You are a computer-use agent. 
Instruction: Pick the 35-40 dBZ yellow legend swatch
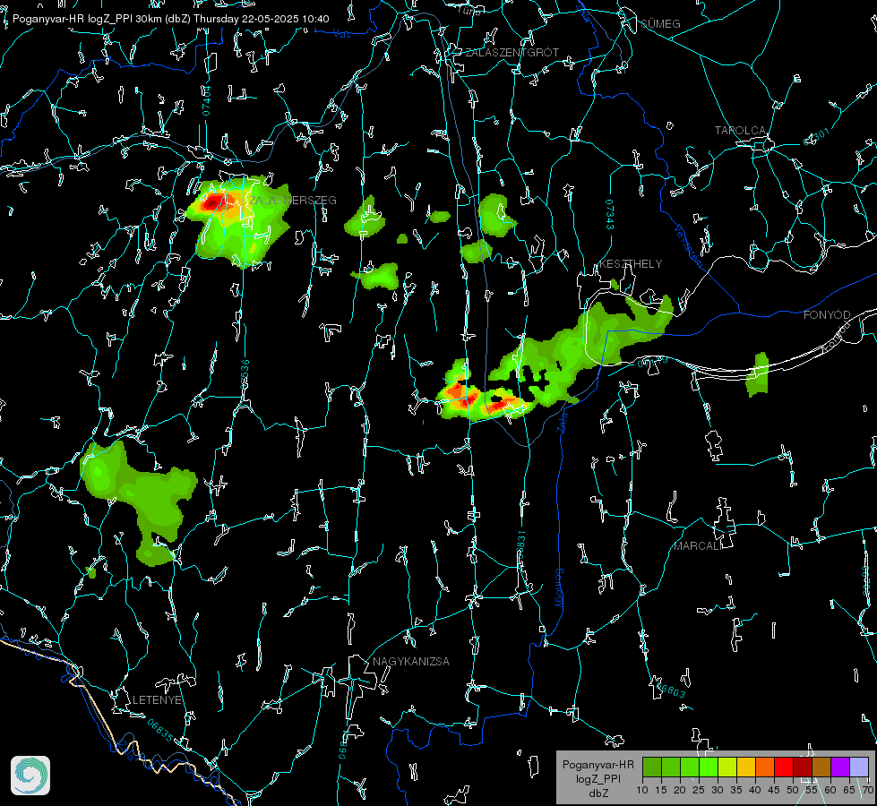coord(746,767)
